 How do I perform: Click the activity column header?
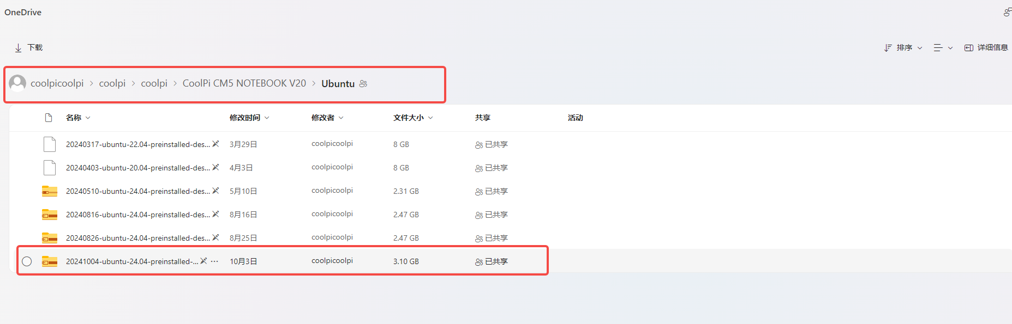click(575, 118)
